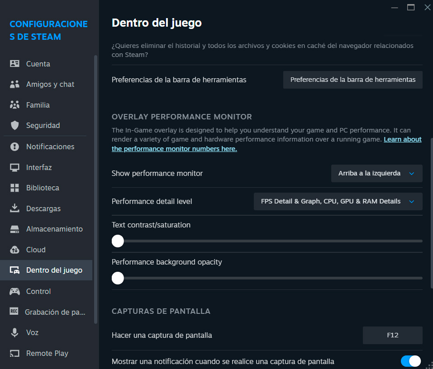Image resolution: width=433 pixels, height=369 pixels.
Task: Open Amigos y chat settings via its icon
Action: 14,84
